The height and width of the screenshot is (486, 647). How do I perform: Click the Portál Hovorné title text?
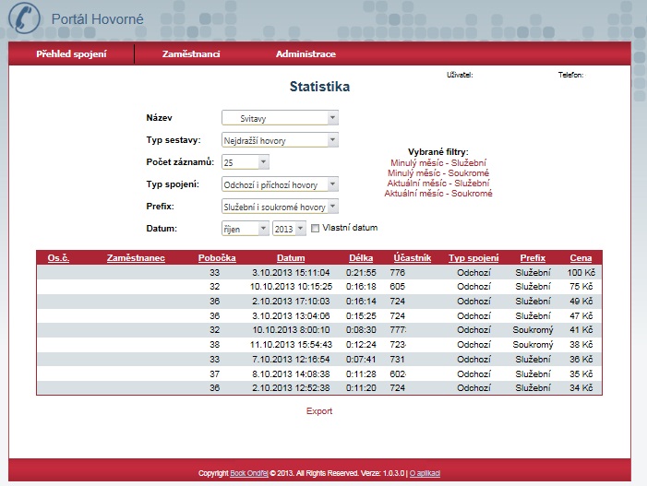[98, 19]
